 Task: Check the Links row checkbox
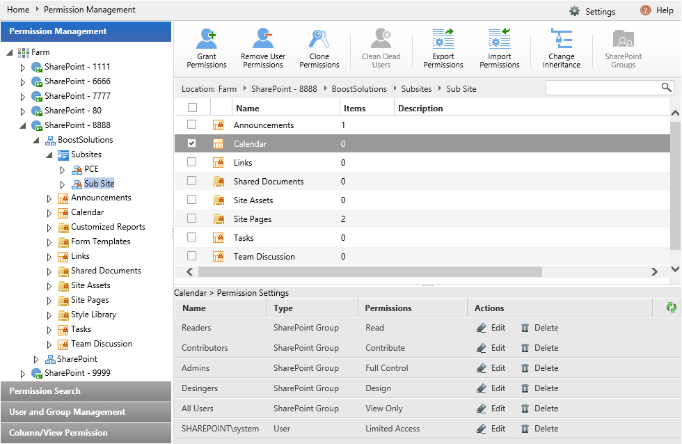191,161
